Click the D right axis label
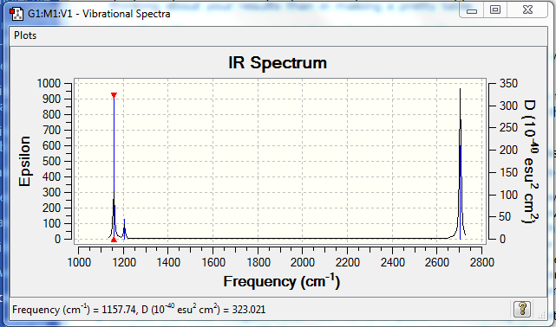556x327 pixels. tap(531, 161)
